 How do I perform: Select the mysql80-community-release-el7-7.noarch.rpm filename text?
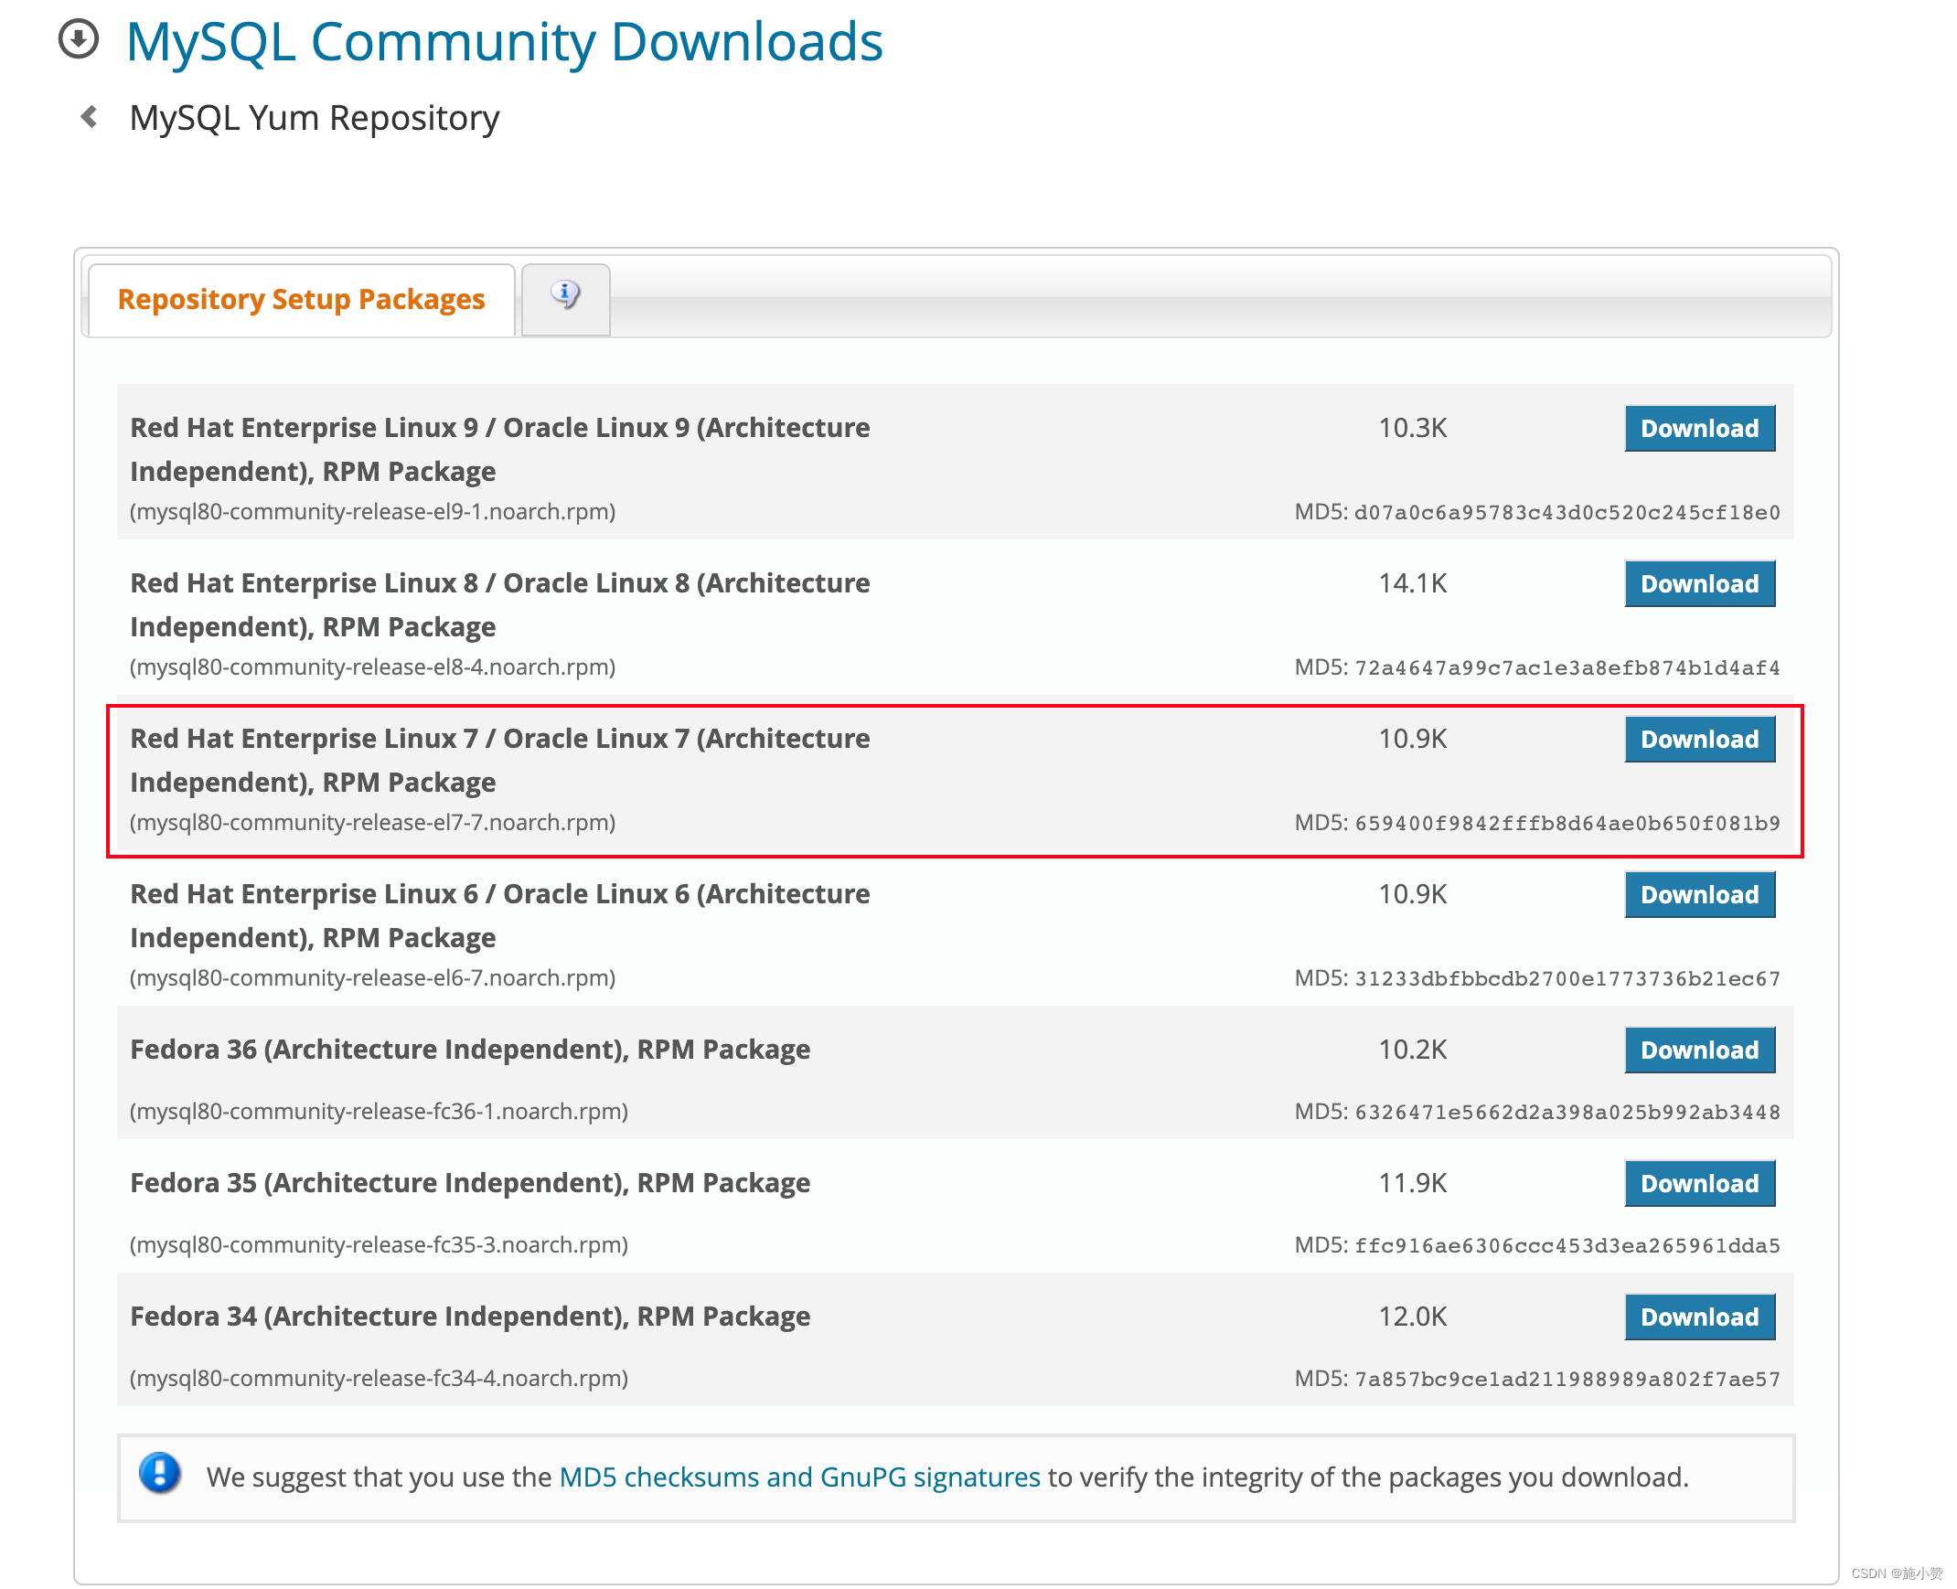click(373, 822)
